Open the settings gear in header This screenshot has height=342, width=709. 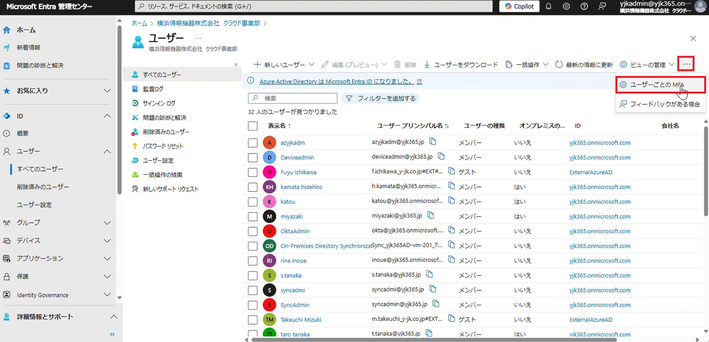coord(566,6)
